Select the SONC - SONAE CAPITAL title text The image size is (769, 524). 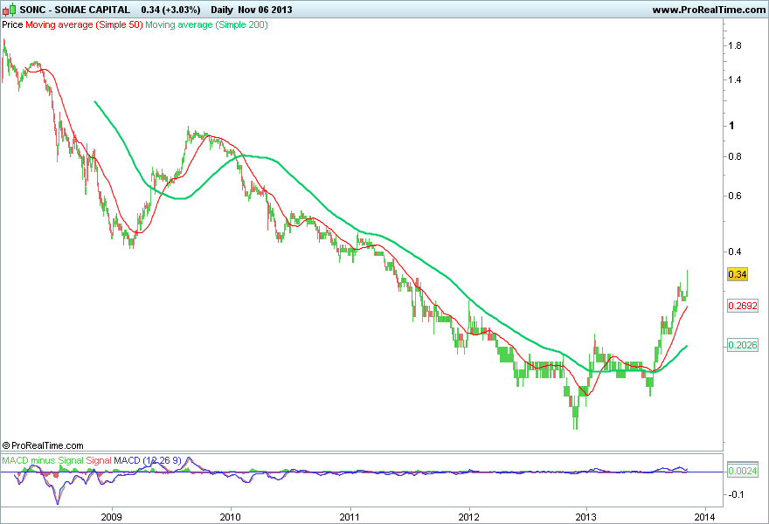(75, 10)
